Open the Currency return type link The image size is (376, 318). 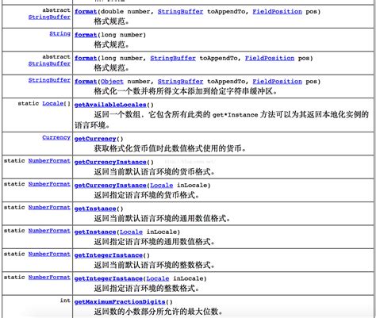click(56, 137)
